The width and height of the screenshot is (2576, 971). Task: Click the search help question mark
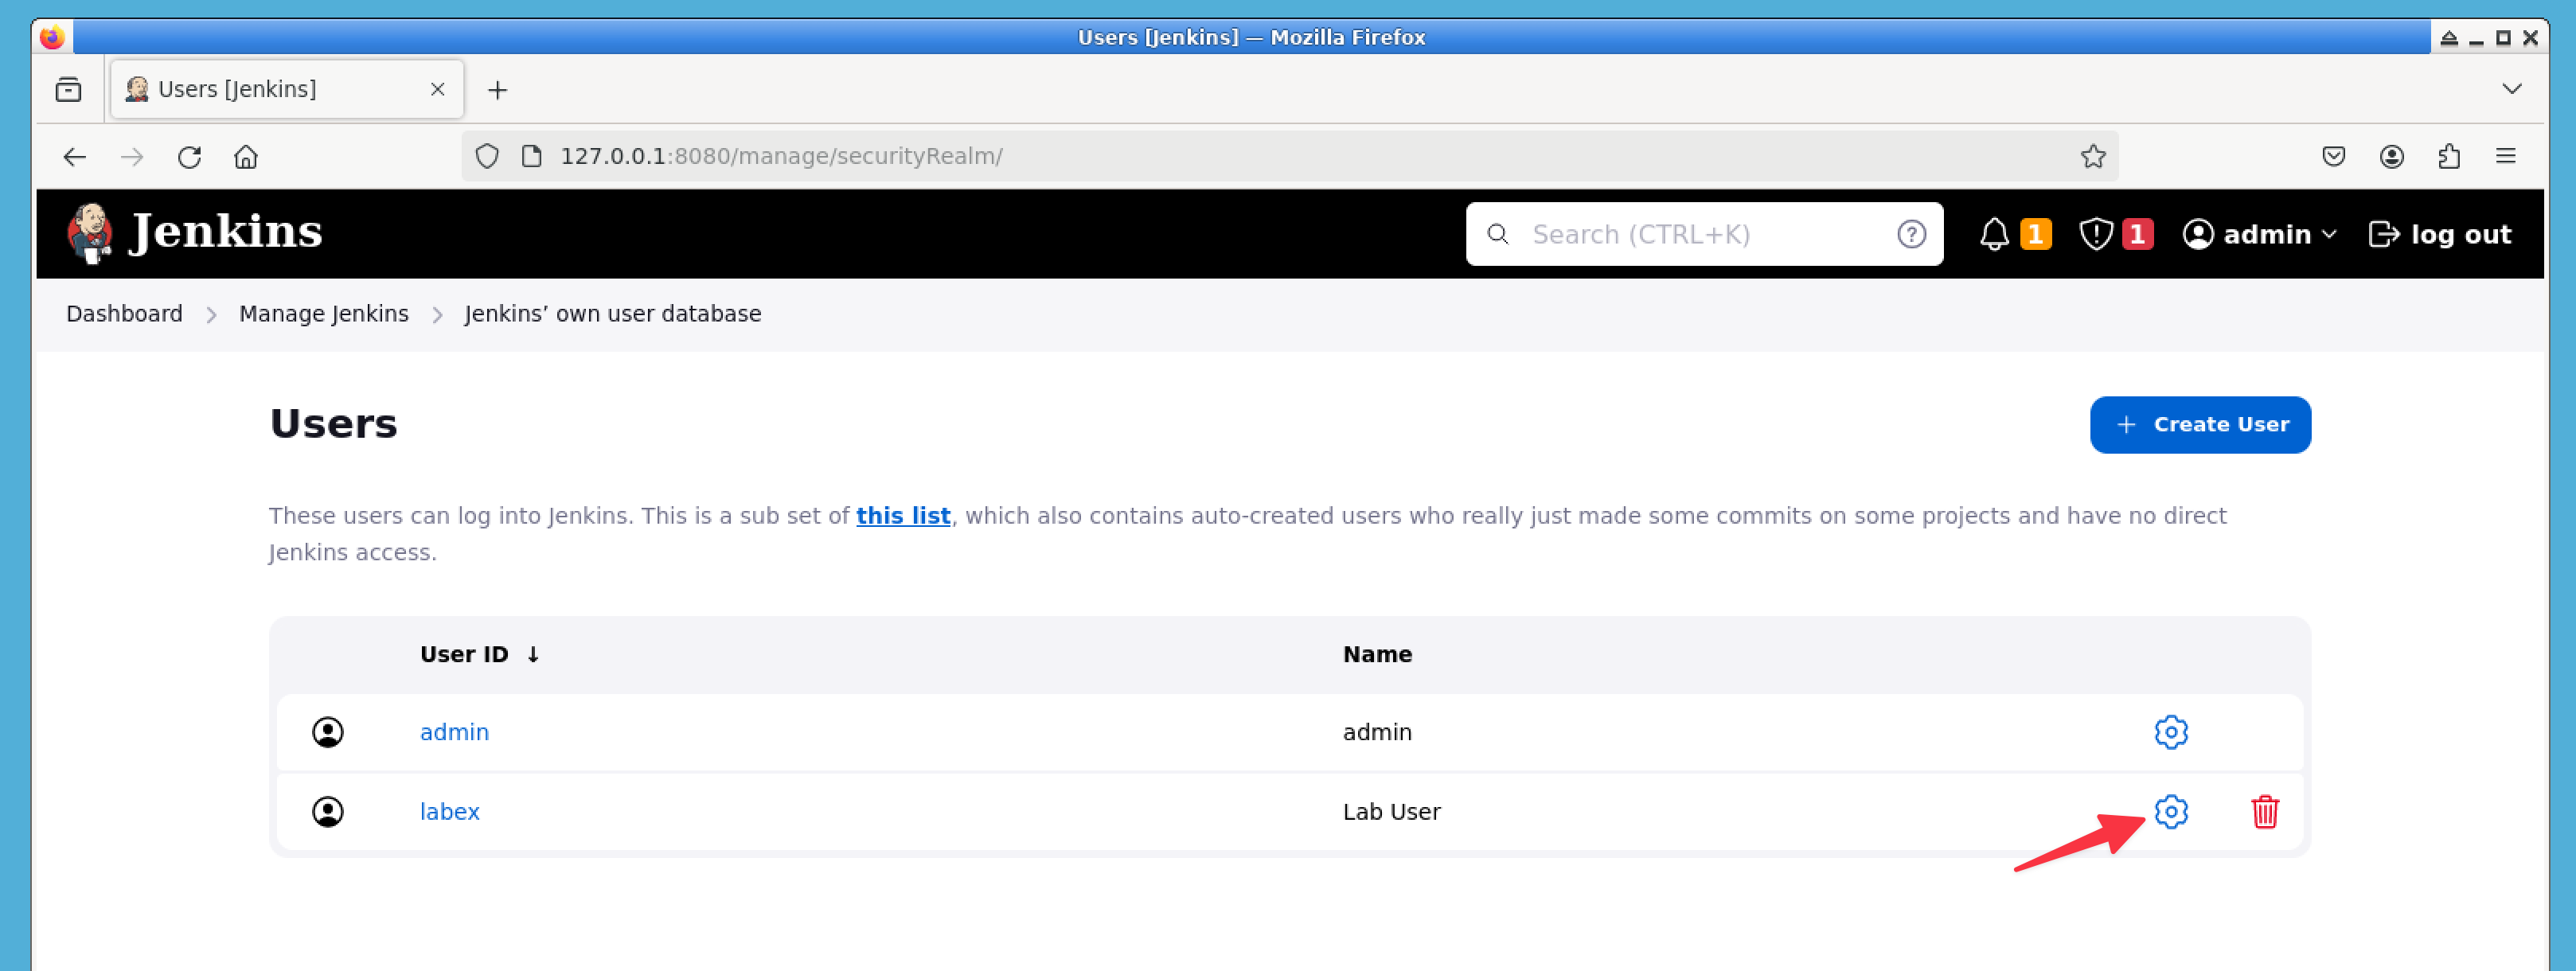click(x=1911, y=234)
